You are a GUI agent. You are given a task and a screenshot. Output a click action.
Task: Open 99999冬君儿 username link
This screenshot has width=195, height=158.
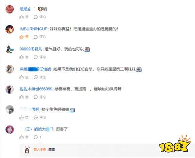(x=31, y=49)
